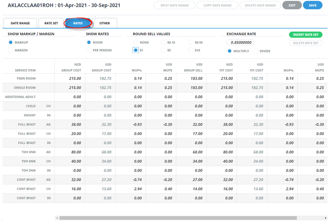Open the RATES tab

pos(78,23)
